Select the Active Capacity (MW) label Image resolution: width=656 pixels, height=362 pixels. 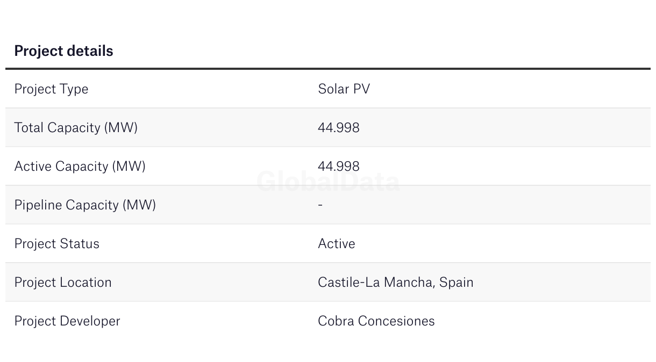(80, 166)
